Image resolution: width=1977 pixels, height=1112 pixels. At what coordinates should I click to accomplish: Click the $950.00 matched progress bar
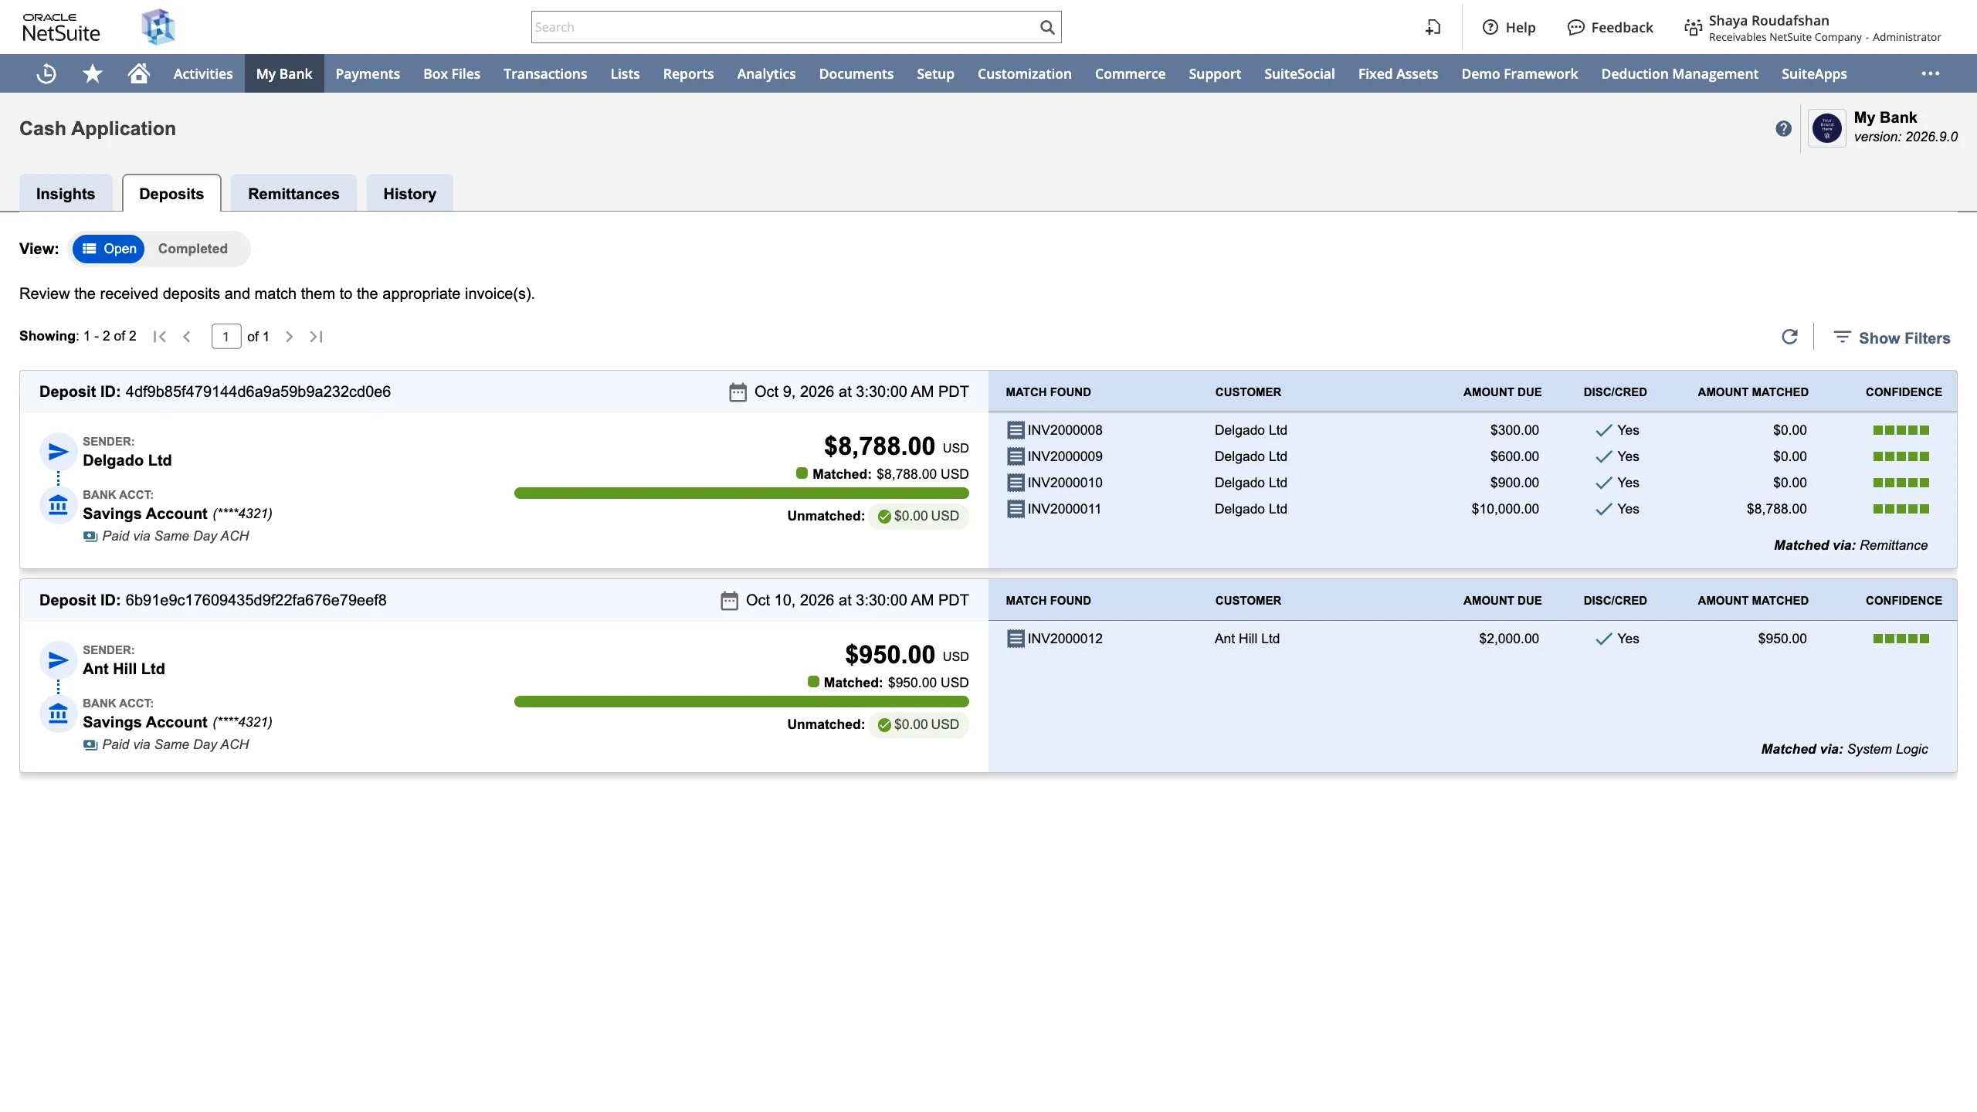[741, 701]
